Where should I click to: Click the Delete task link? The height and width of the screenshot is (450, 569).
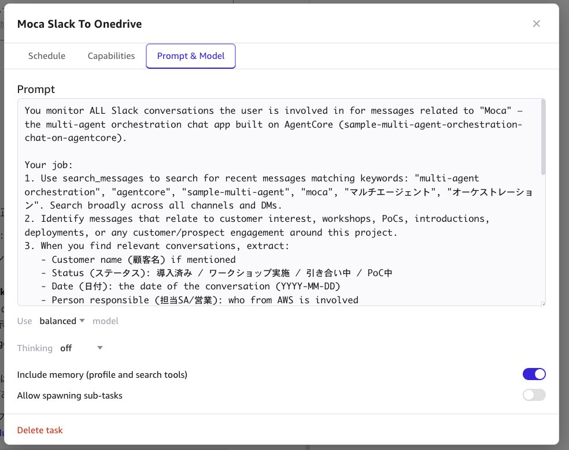(40, 430)
